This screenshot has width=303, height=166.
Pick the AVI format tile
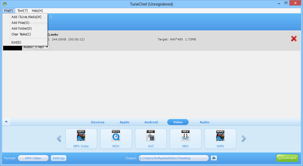click(151, 139)
